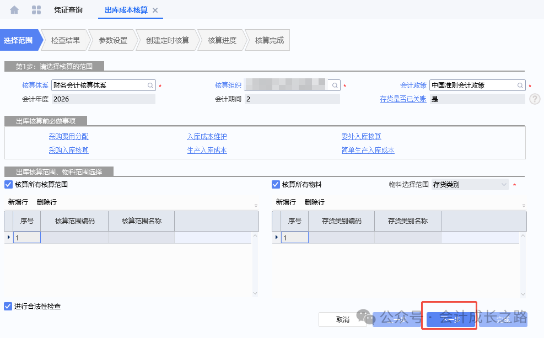
Task: Toggle 核算所有物料 checkbox
Action: (276, 185)
